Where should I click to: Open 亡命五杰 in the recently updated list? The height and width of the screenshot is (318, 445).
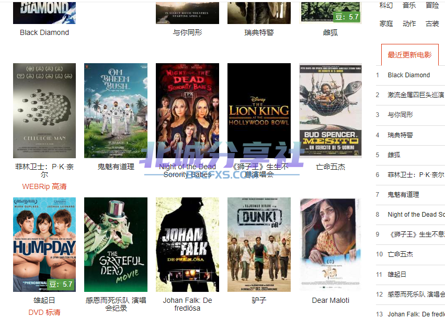400,254
